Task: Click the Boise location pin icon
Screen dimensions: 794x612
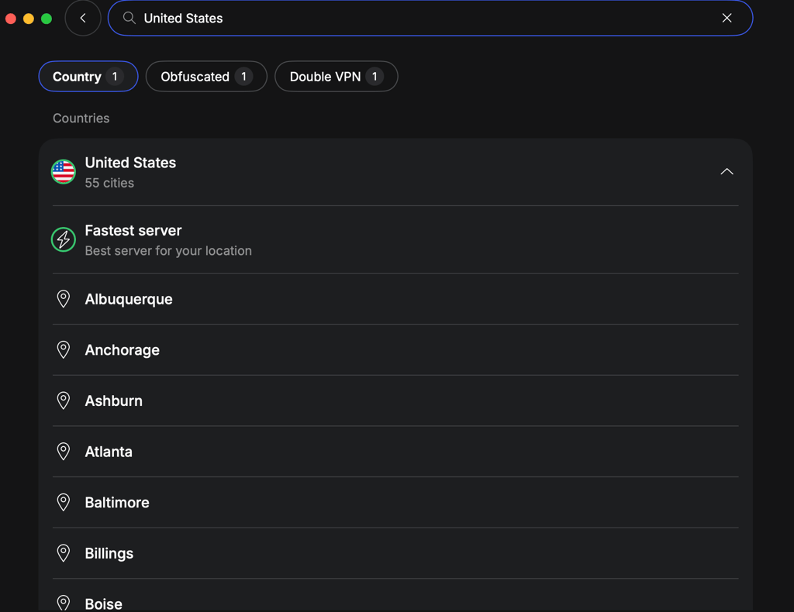Action: click(x=64, y=603)
